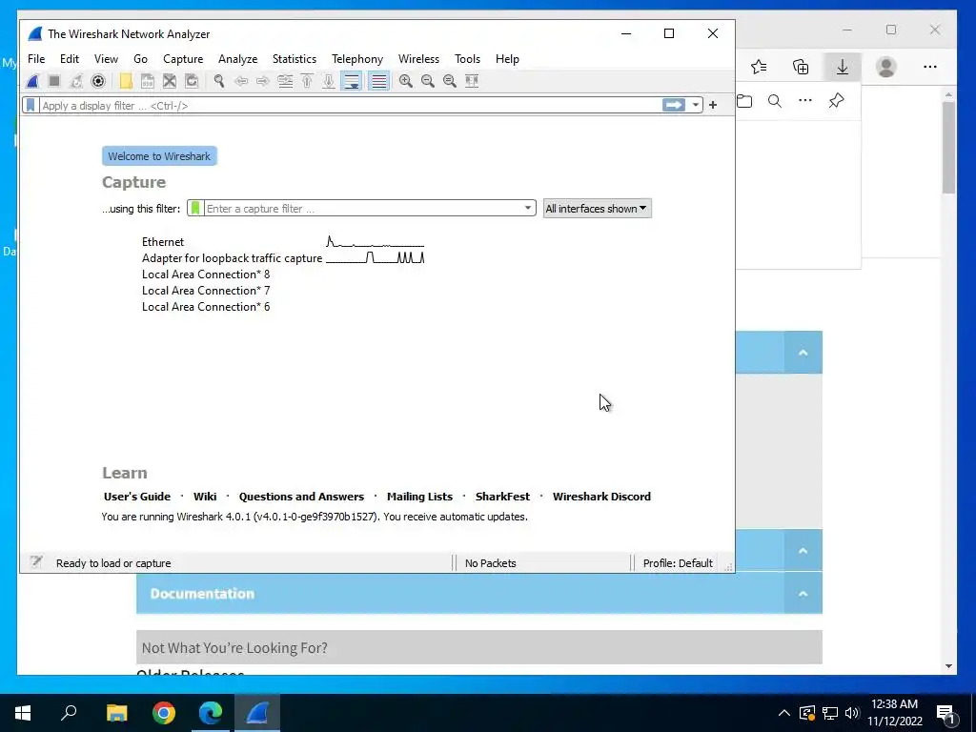This screenshot has height=732, width=976.
Task: Open the View menu
Action: tap(106, 58)
